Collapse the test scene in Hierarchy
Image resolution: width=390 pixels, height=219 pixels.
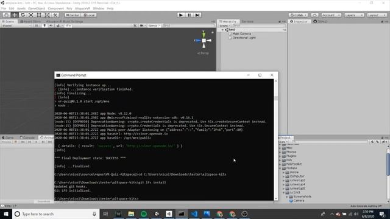[222, 30]
